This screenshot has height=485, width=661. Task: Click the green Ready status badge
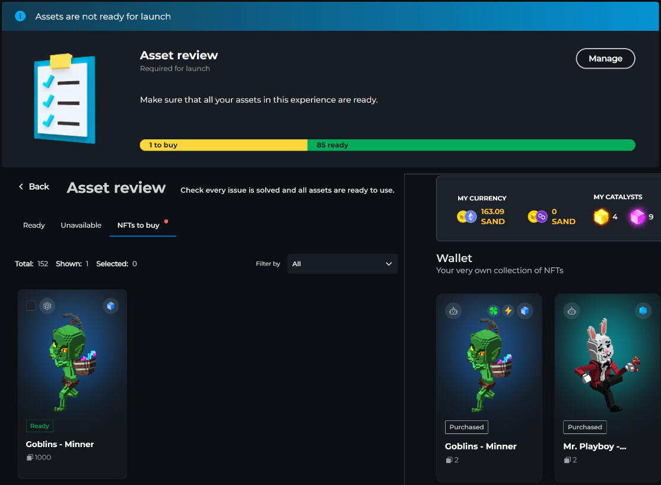point(40,426)
